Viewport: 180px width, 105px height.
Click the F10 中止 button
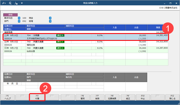pos(143,97)
